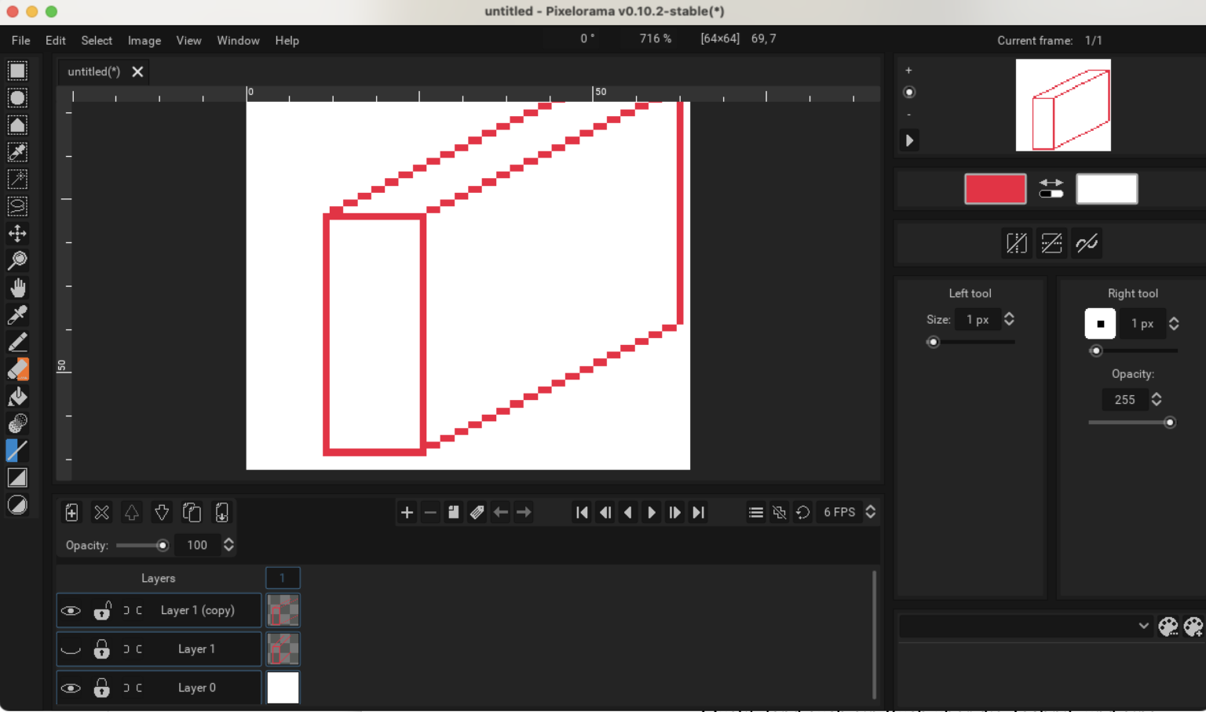Select the Rectangle Select tool
1206x712 pixels.
pos(17,71)
